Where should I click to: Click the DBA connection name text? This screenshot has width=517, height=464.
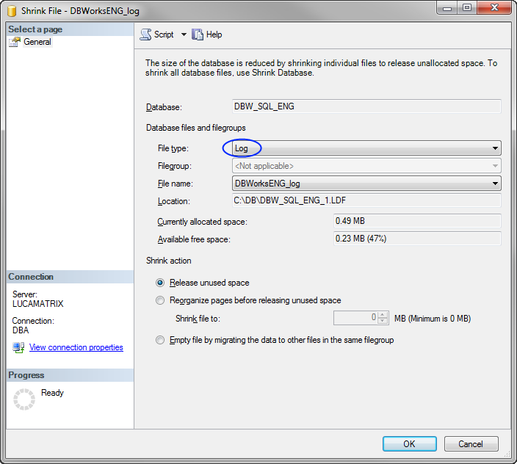pyautogui.click(x=21, y=330)
